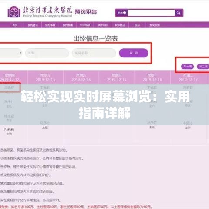
Task: Open 退号 in the navigation bar
Action: (137, 25)
